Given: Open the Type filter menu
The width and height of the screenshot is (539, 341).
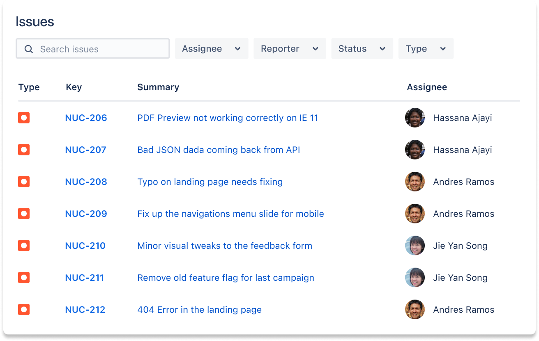Looking at the screenshot, I should coord(426,48).
